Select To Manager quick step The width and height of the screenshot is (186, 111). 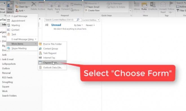coord(114,3)
